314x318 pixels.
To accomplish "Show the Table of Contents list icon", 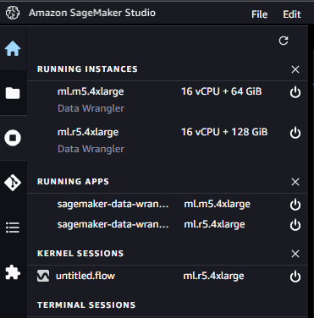I will 13,228.
